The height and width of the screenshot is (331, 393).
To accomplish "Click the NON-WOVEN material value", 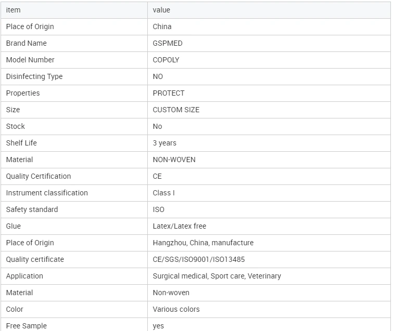I will coord(174,160).
